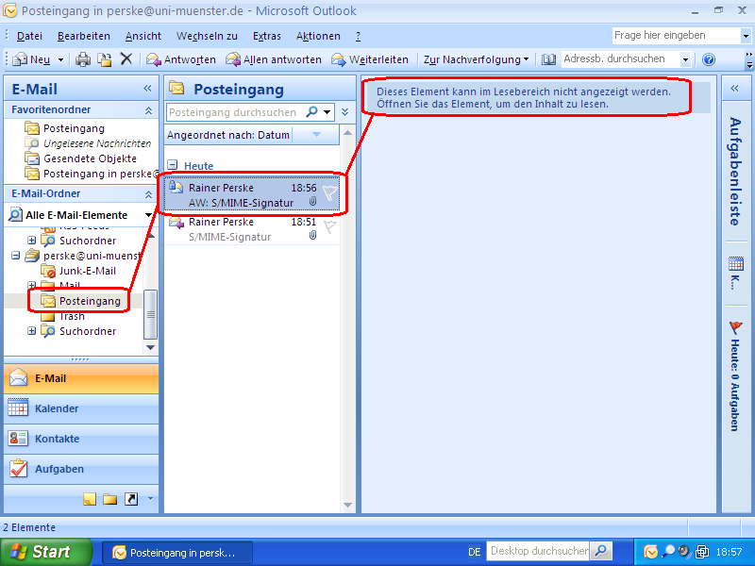Click the Verknüpfungen arrow icon at pane bottom
755x566 pixels.
130,498
